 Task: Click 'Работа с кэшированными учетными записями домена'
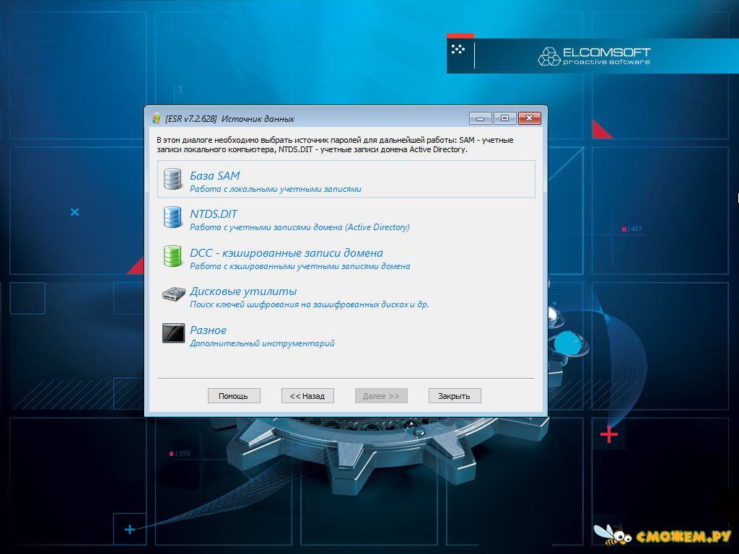coord(299,267)
